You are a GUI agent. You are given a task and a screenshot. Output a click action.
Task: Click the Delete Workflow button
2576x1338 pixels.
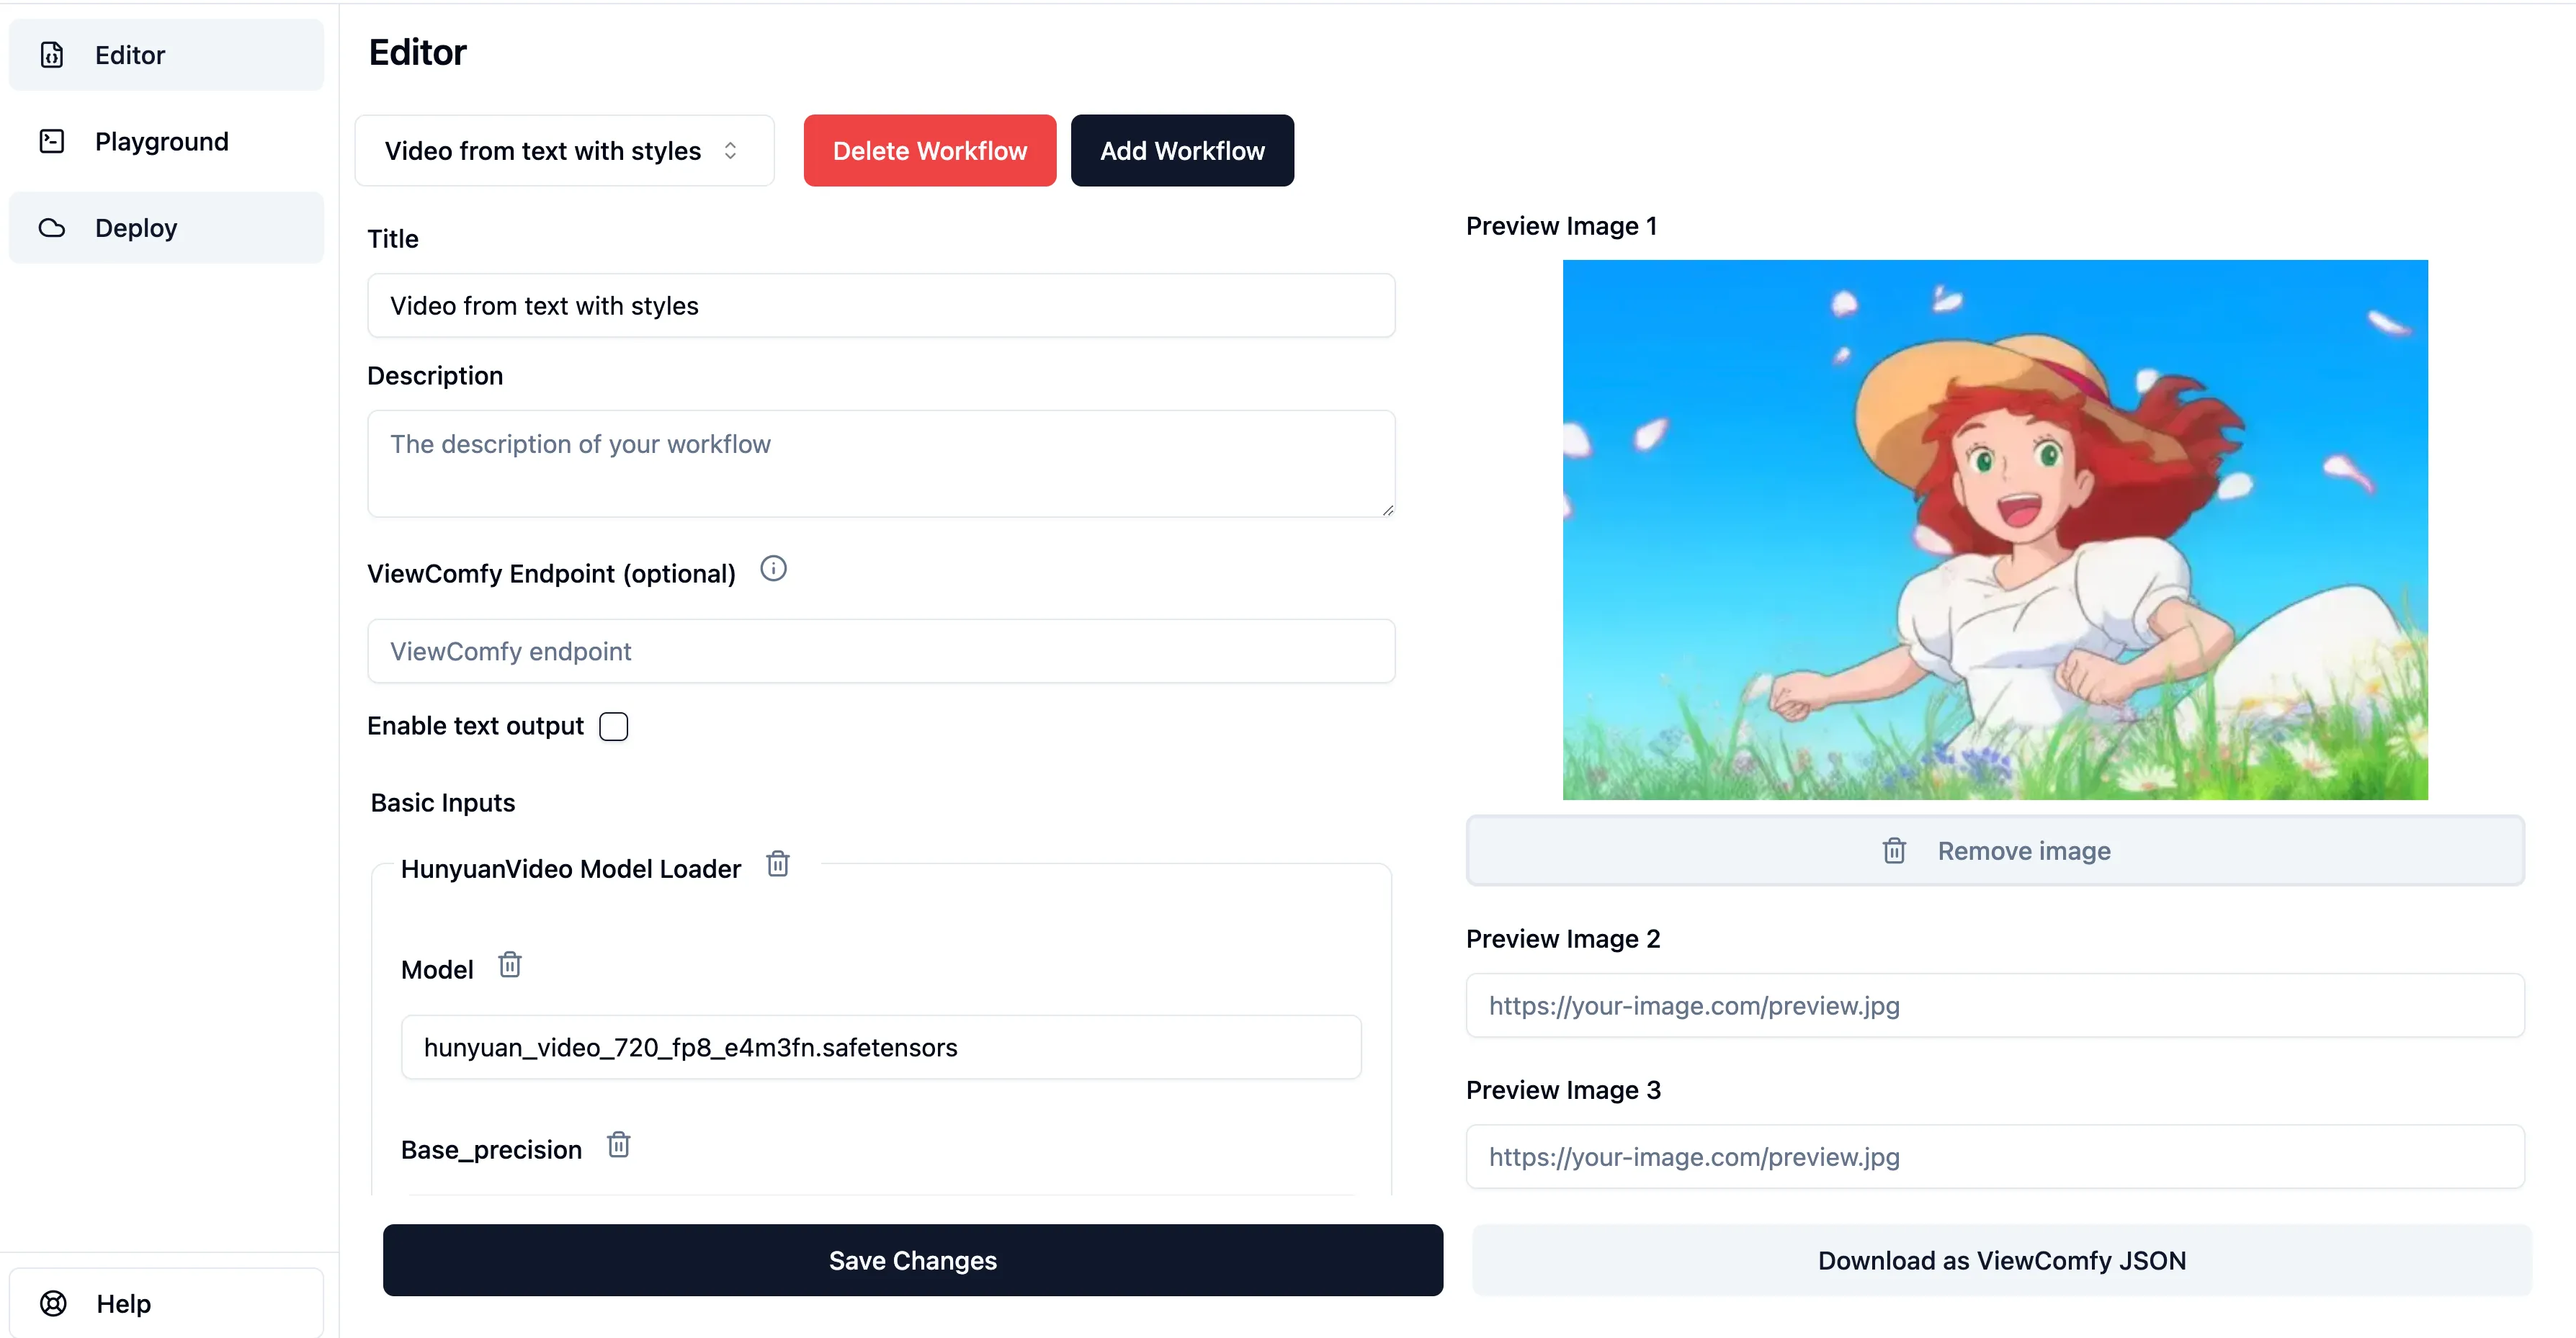click(930, 151)
